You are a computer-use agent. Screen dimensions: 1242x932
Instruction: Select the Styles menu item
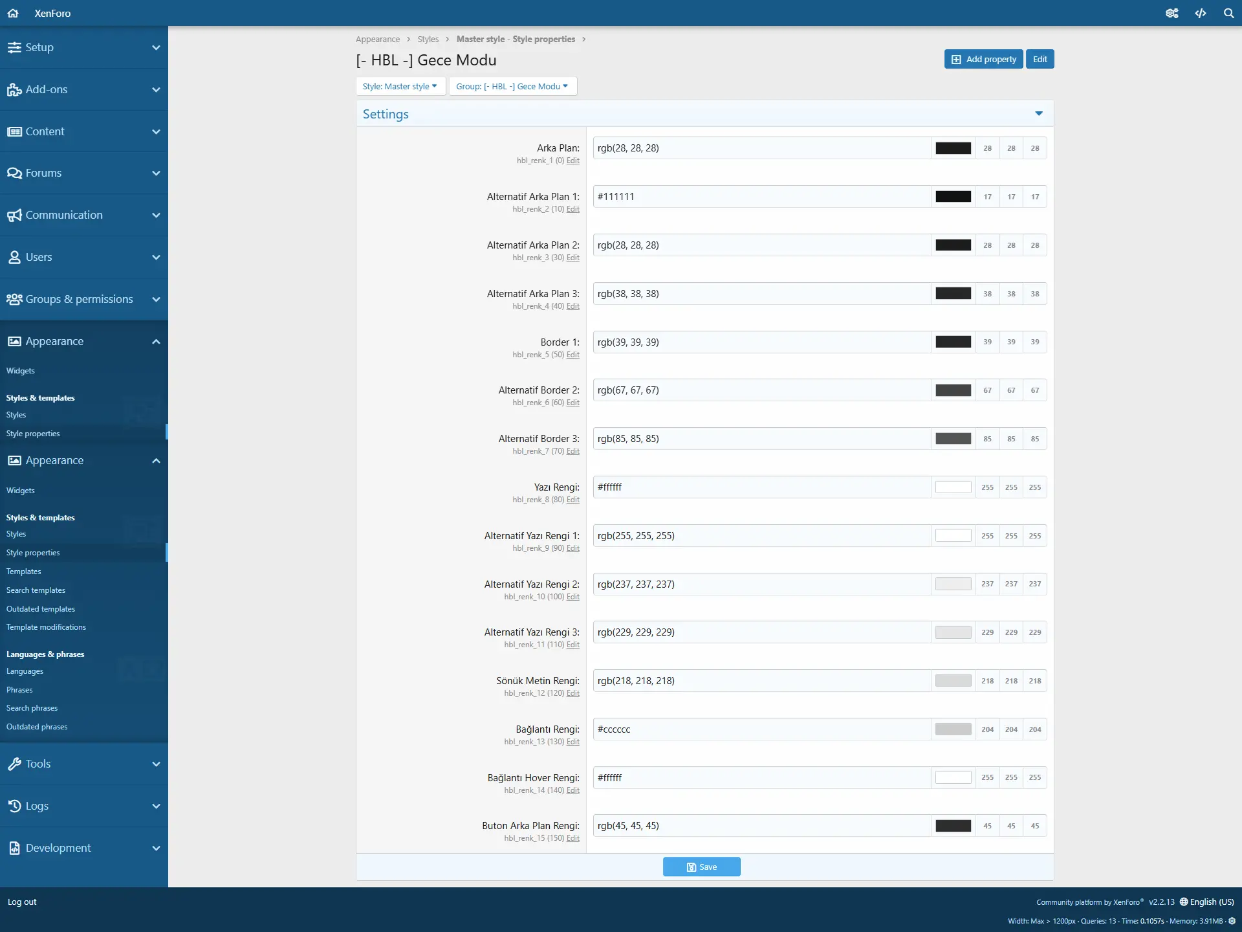click(16, 414)
